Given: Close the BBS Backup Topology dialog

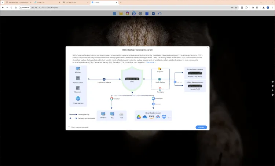Looking at the screenshot, I should tap(207, 48).
